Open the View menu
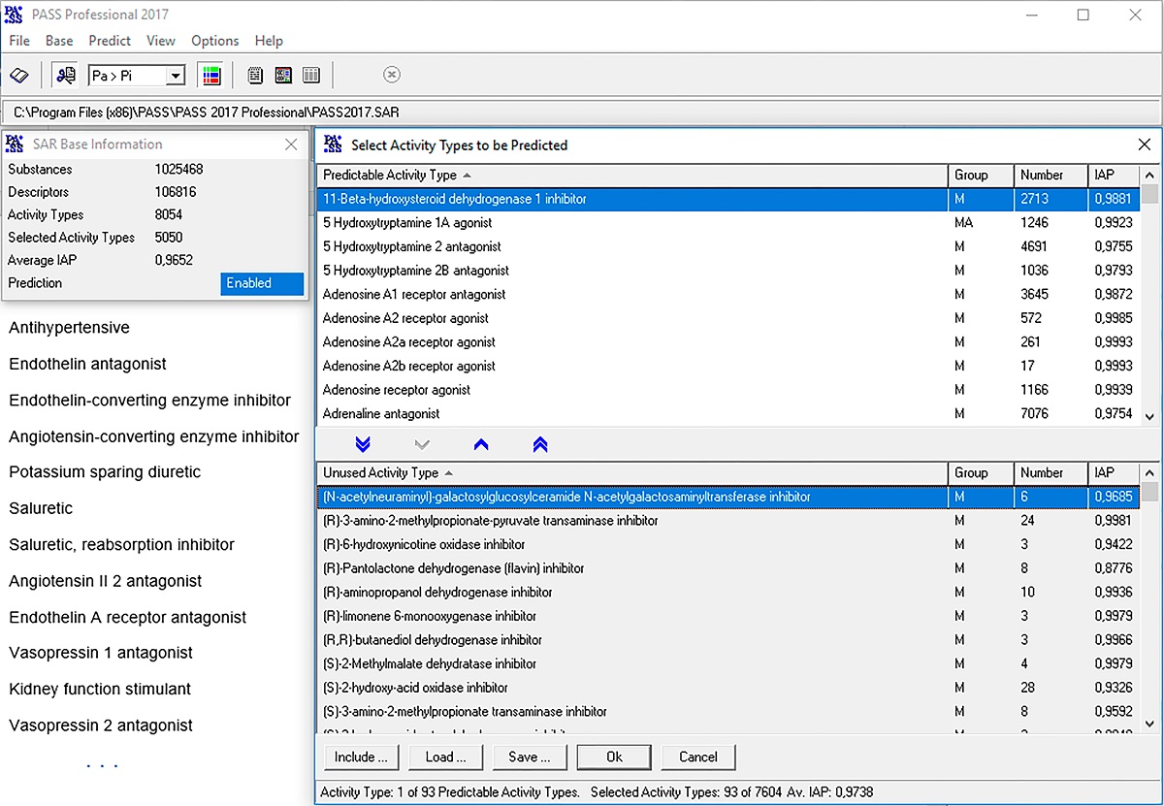 161,41
